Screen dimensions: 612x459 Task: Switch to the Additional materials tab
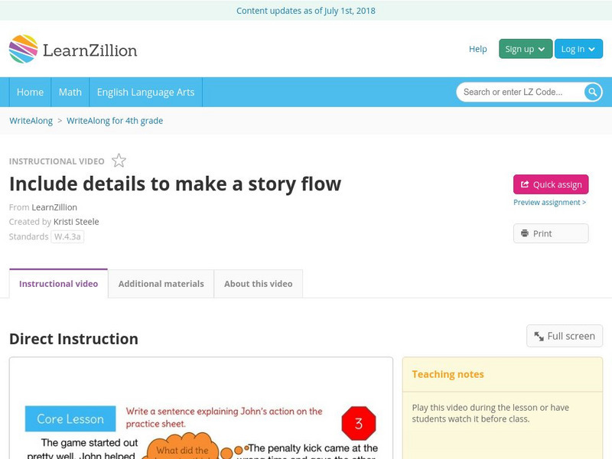(x=161, y=284)
